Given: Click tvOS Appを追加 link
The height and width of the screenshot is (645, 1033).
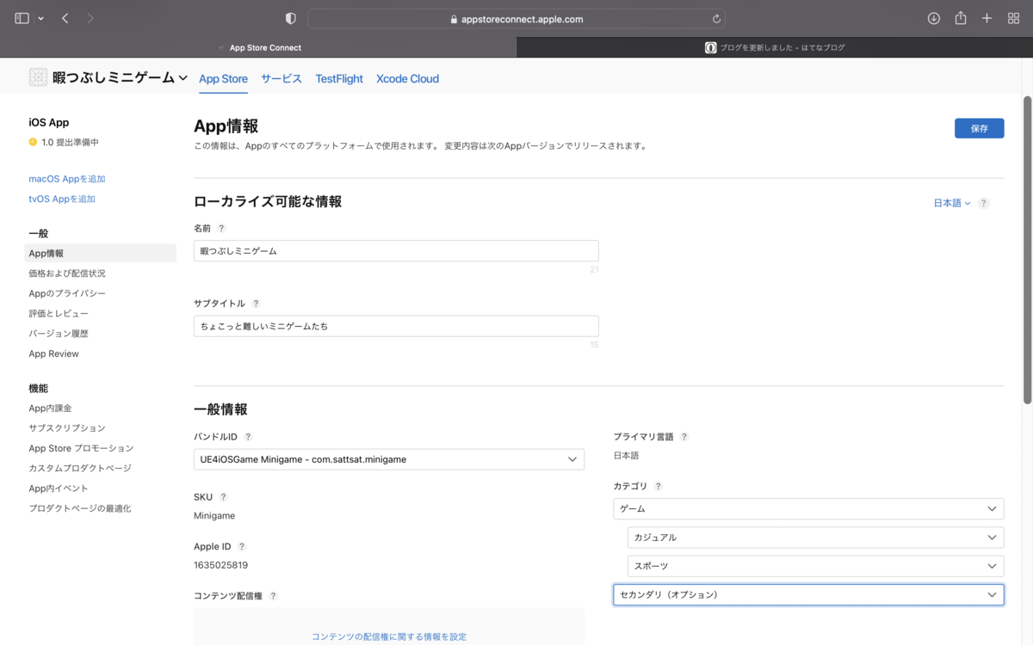Looking at the screenshot, I should tap(62, 199).
